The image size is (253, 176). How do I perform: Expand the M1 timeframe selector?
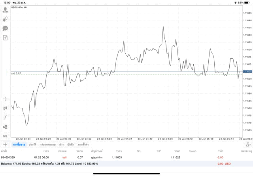(5, 136)
